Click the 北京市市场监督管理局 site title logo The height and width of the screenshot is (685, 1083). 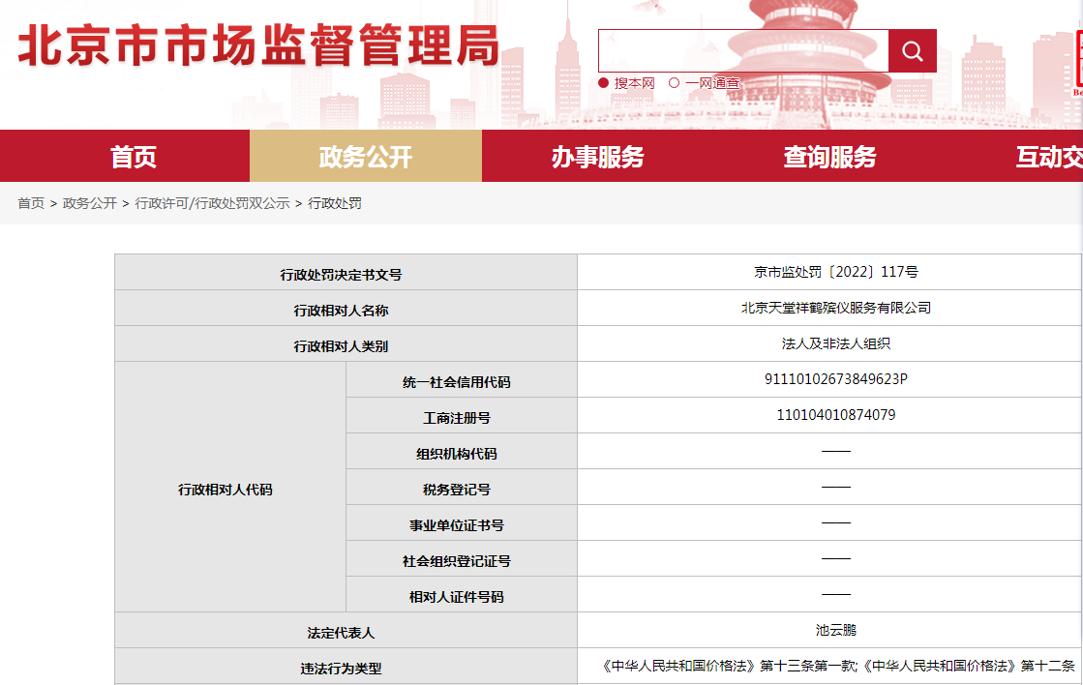pyautogui.click(x=258, y=45)
